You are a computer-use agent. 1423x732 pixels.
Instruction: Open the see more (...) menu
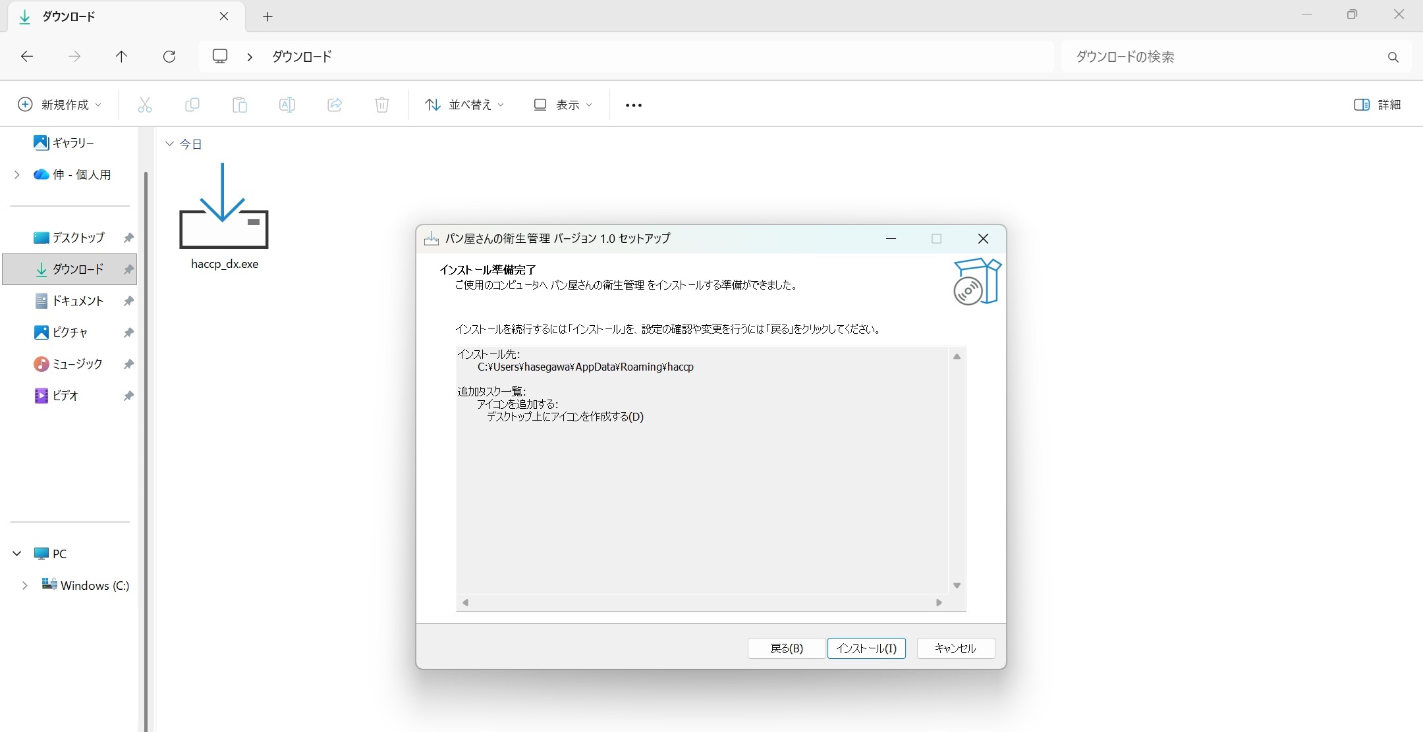(632, 105)
